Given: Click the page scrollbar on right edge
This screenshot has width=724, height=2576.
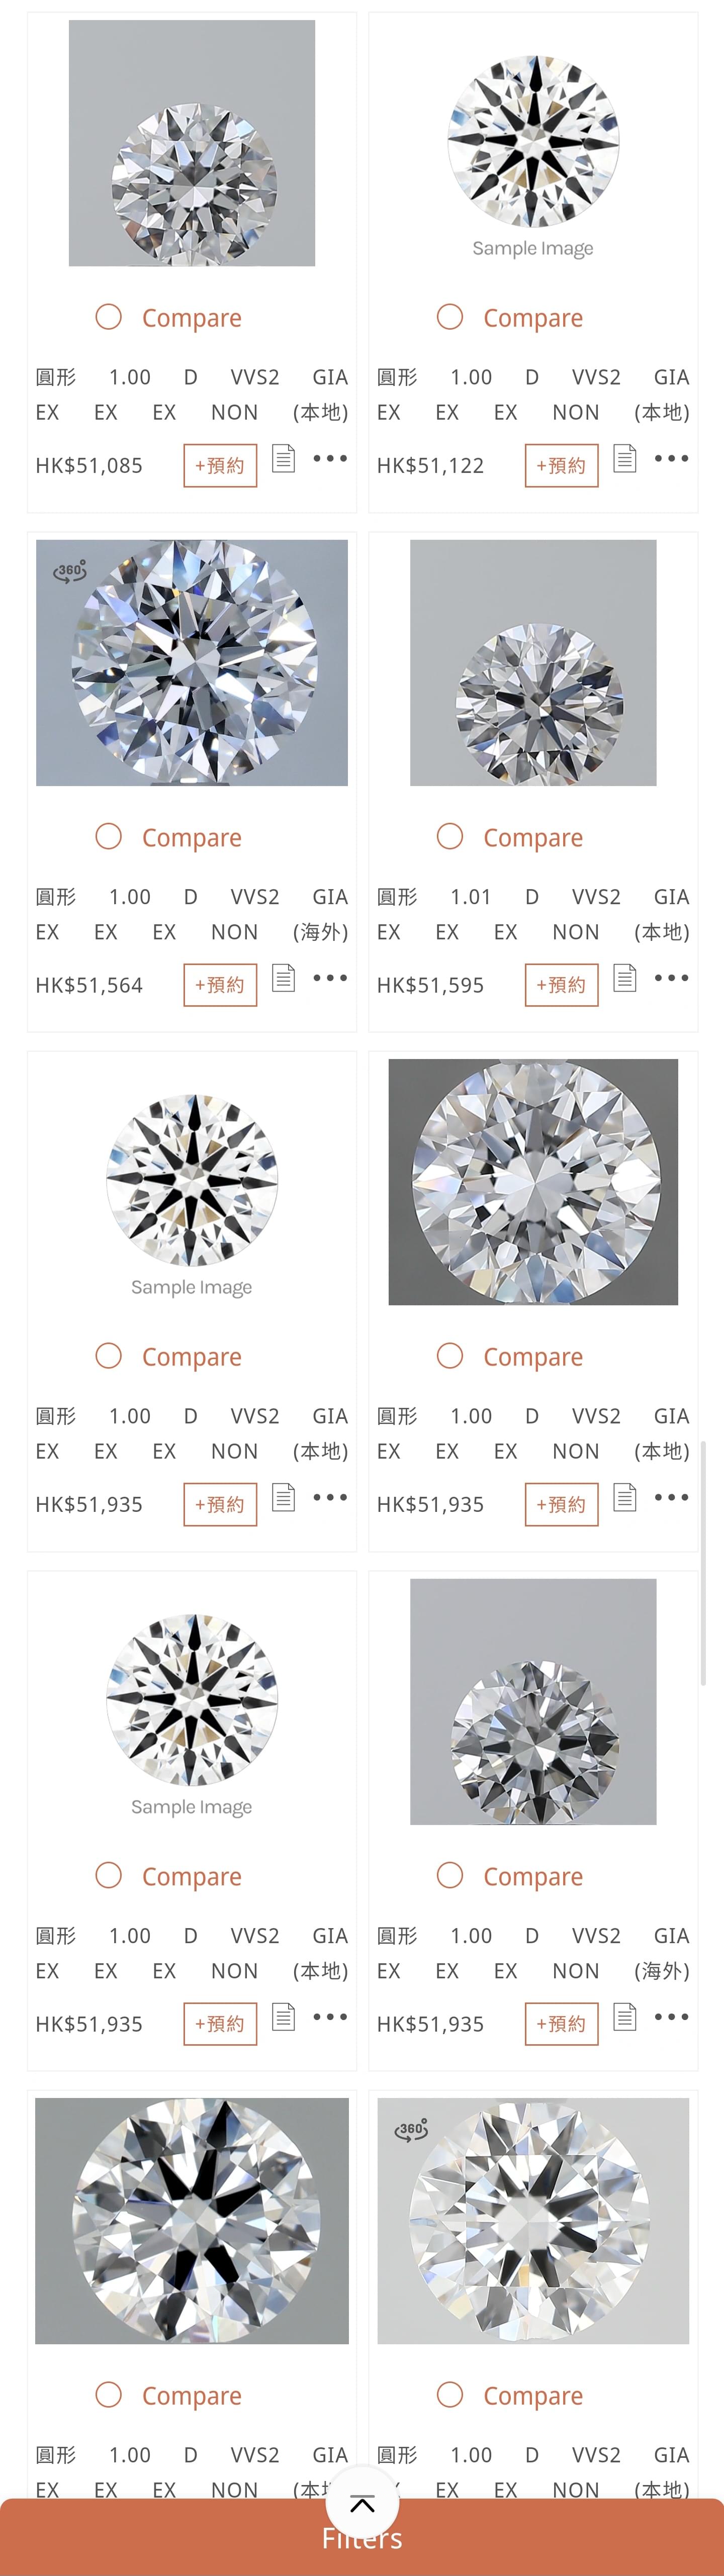Looking at the screenshot, I should click(x=703, y=1563).
